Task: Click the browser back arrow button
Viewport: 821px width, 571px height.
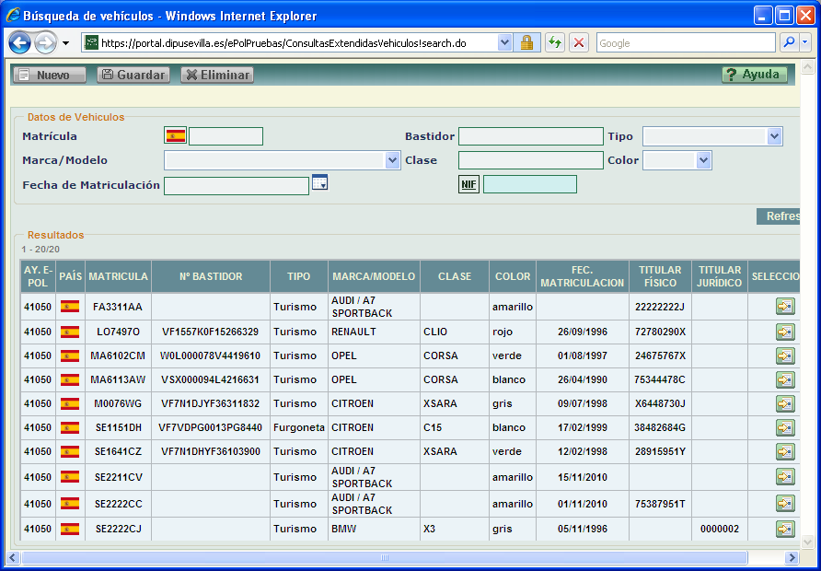Action: tap(20, 43)
